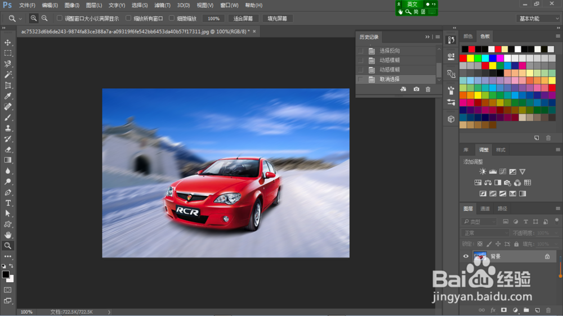This screenshot has width=563, height=316.
Task: Set history brush source for 取消选择
Action: coord(360,79)
